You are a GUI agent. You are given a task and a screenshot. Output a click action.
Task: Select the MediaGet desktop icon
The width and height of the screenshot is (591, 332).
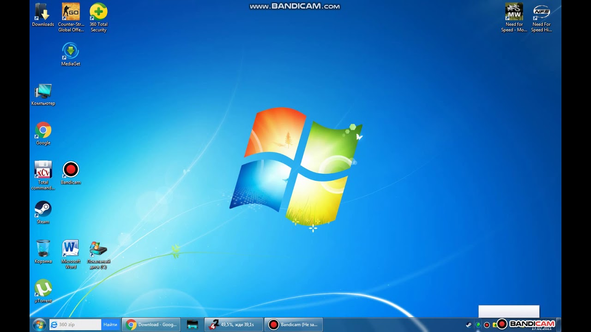click(x=71, y=54)
